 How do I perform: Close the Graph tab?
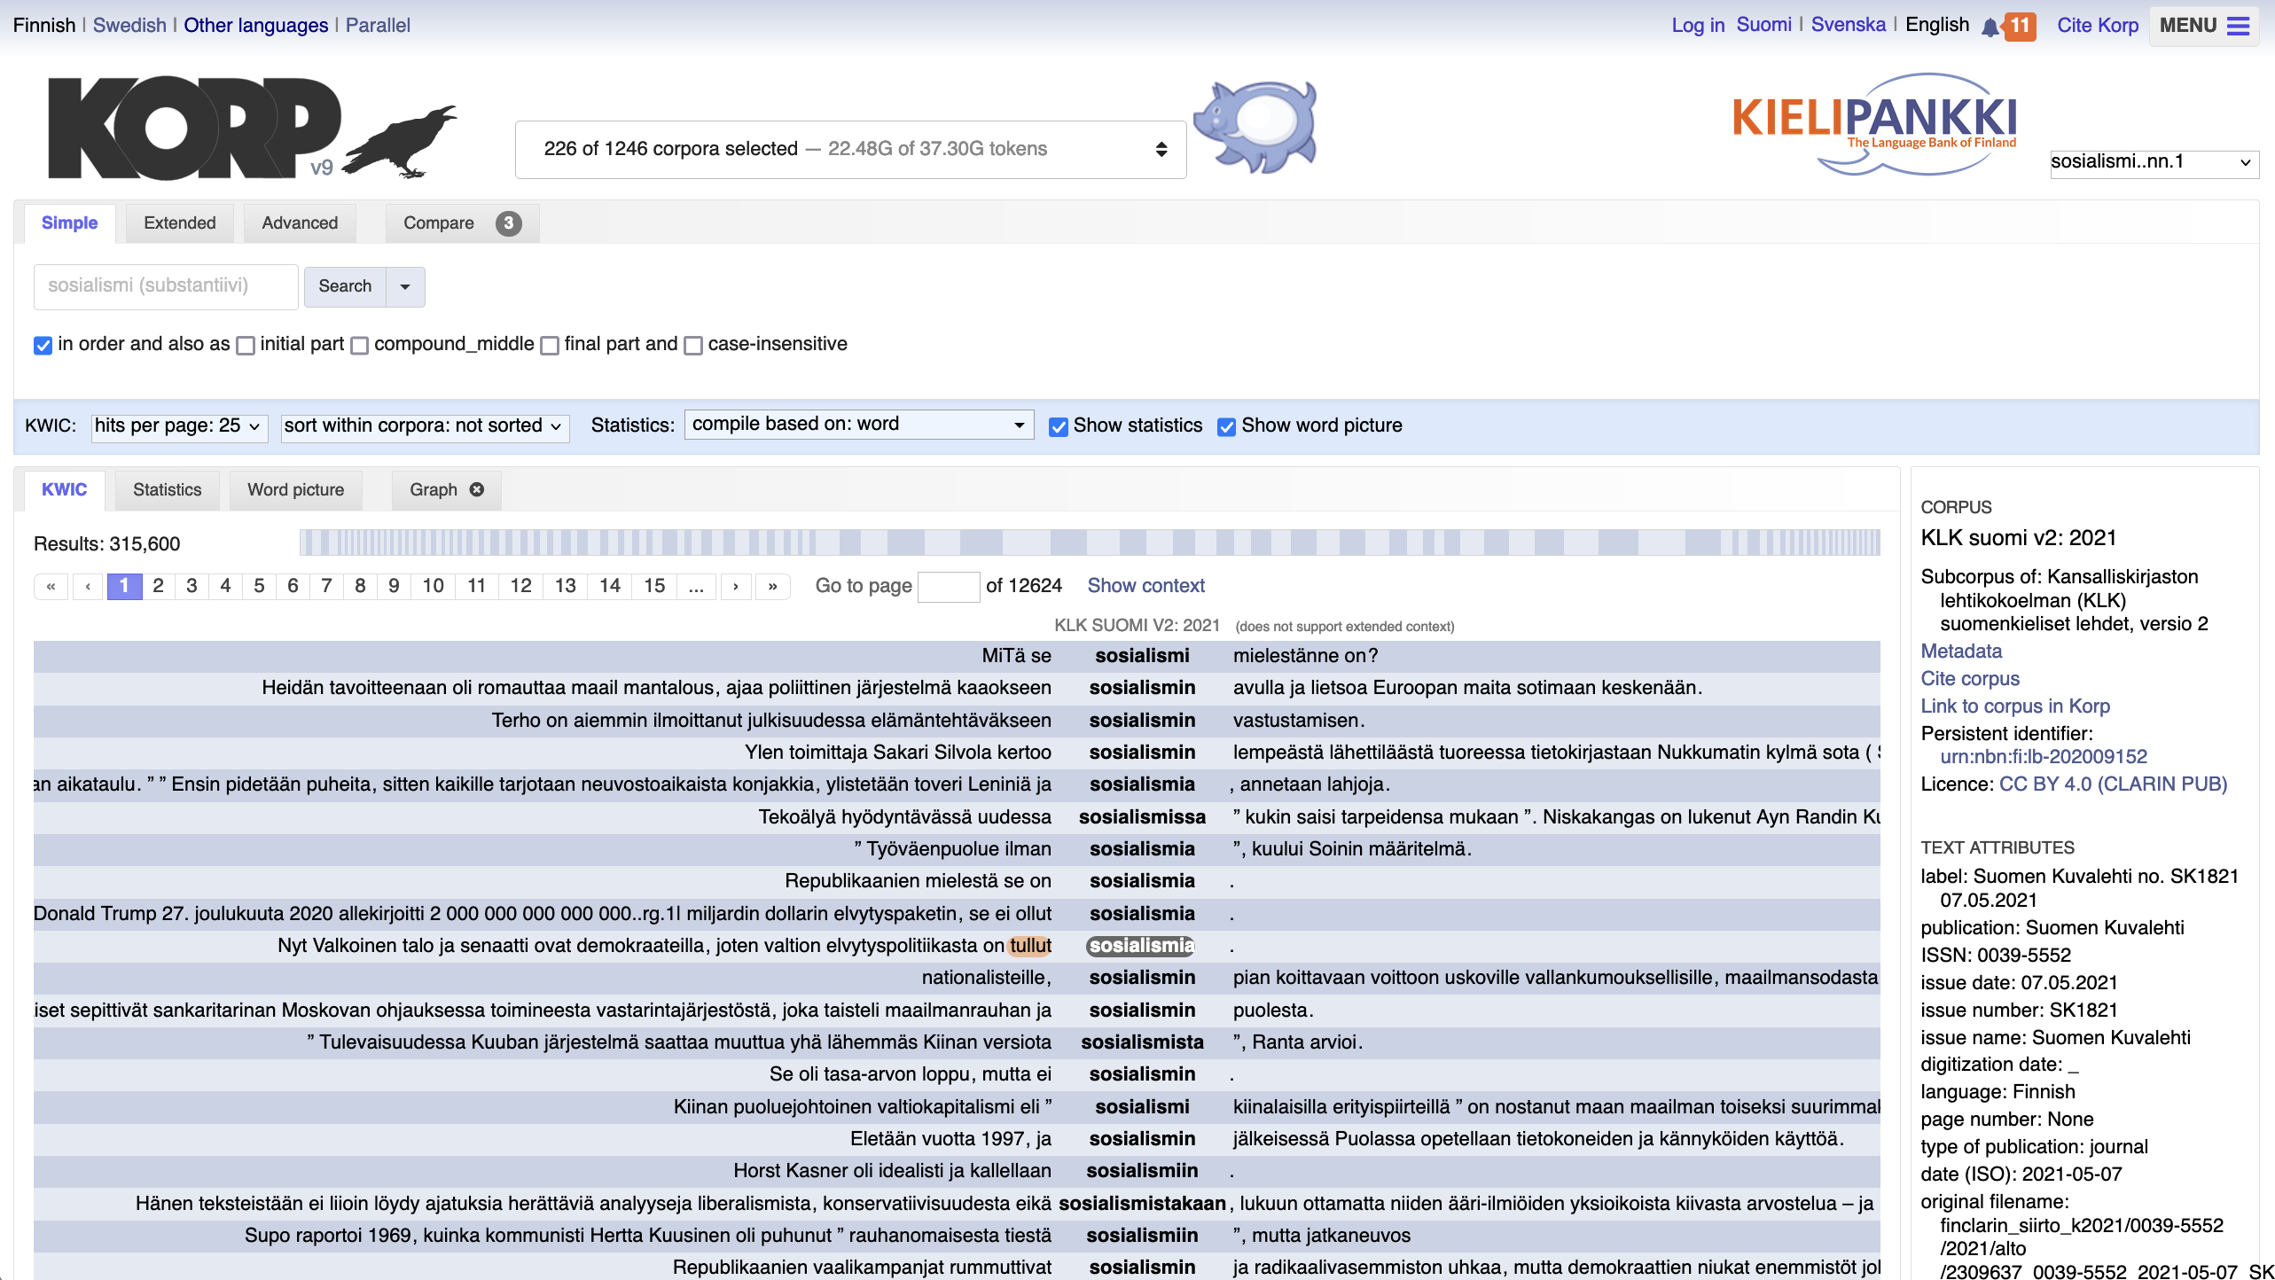pyautogui.click(x=477, y=489)
